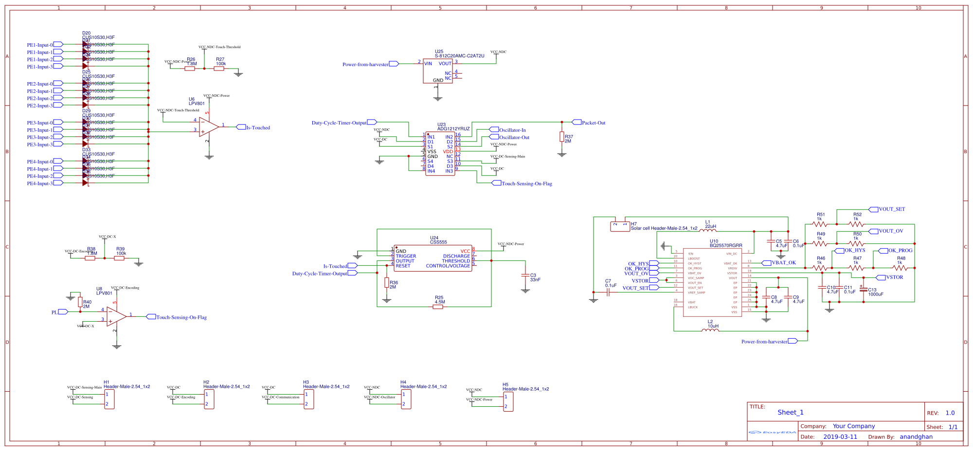Select the U23 ADG1212YRUZ switch IC
This screenshot has width=973, height=451.
point(440,154)
